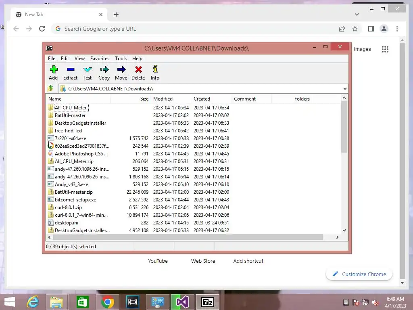Sort by the Modified column header
Viewport: 413px width, 310px height.
click(x=171, y=99)
